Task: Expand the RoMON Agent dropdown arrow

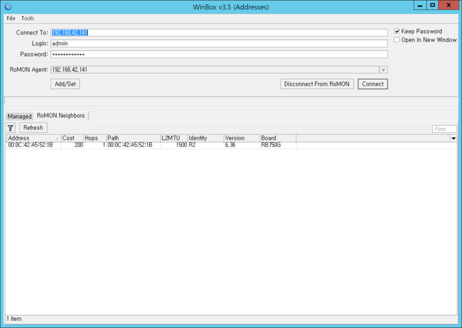Action: tap(383, 70)
